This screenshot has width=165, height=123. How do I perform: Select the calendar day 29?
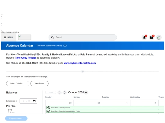(70, 103)
